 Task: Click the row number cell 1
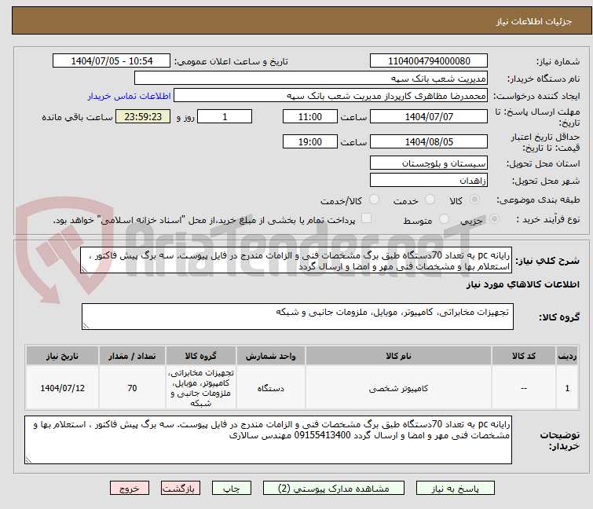pyautogui.click(x=567, y=388)
